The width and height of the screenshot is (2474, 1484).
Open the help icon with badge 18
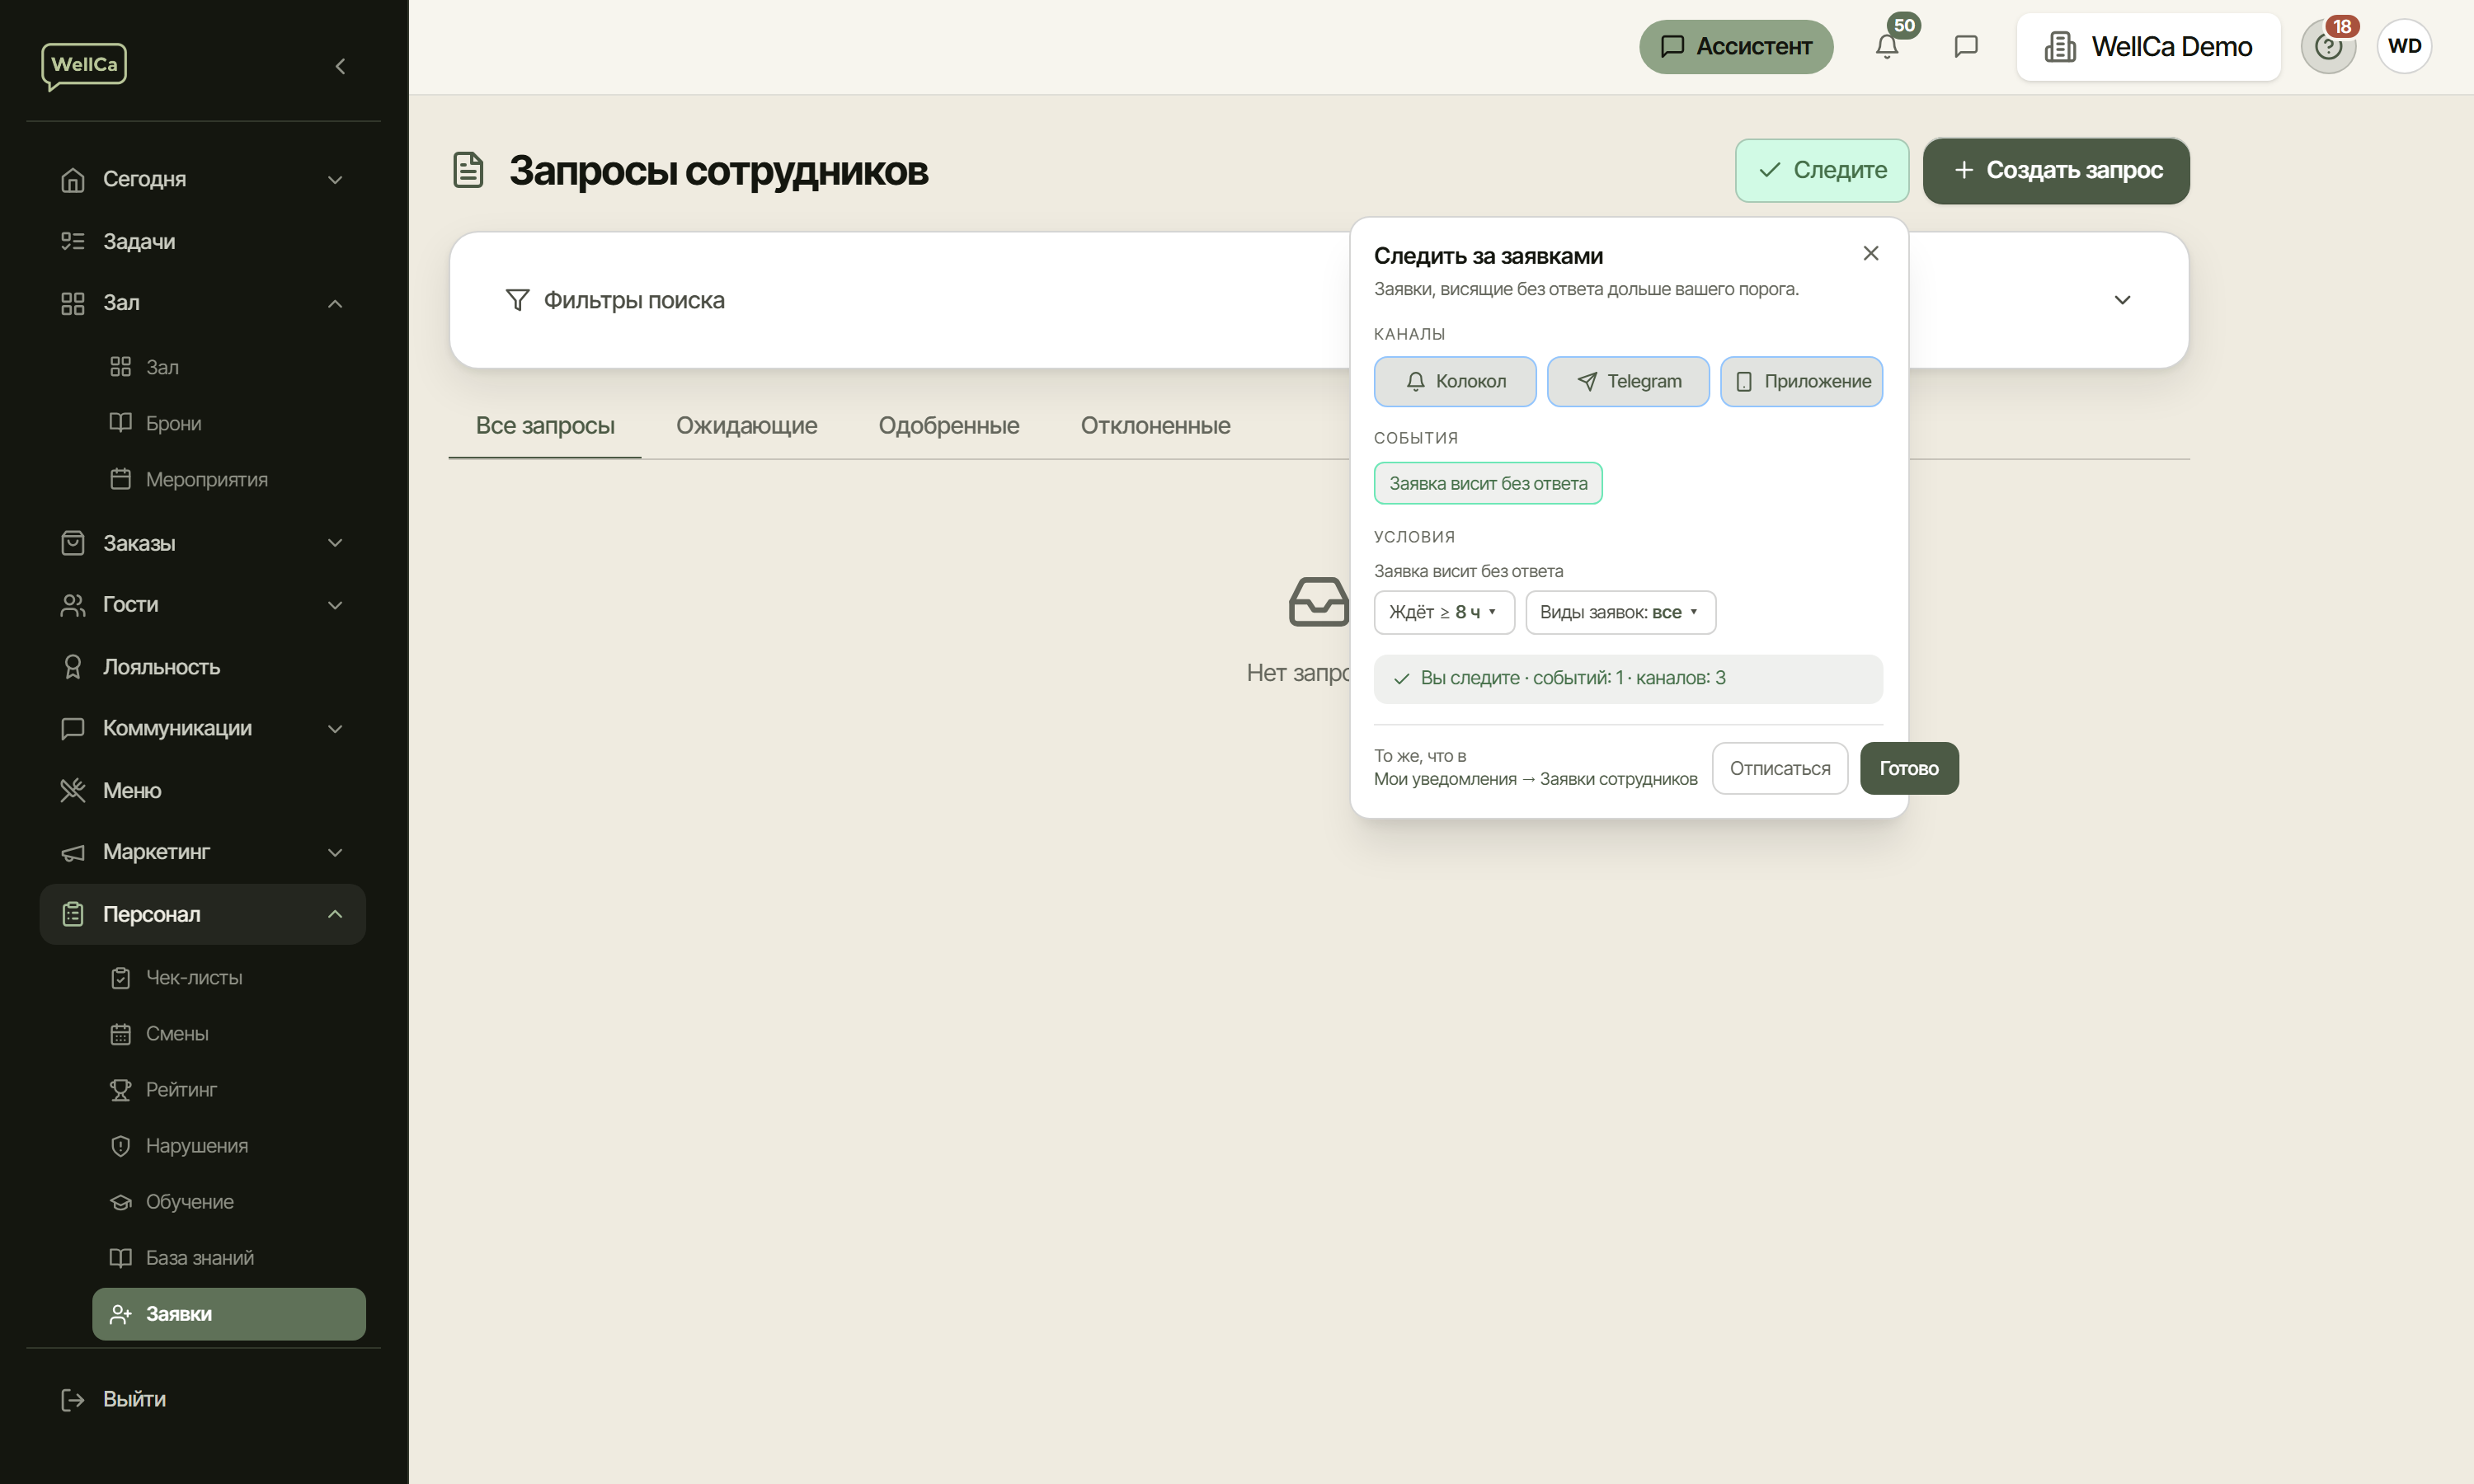pos(2328,46)
